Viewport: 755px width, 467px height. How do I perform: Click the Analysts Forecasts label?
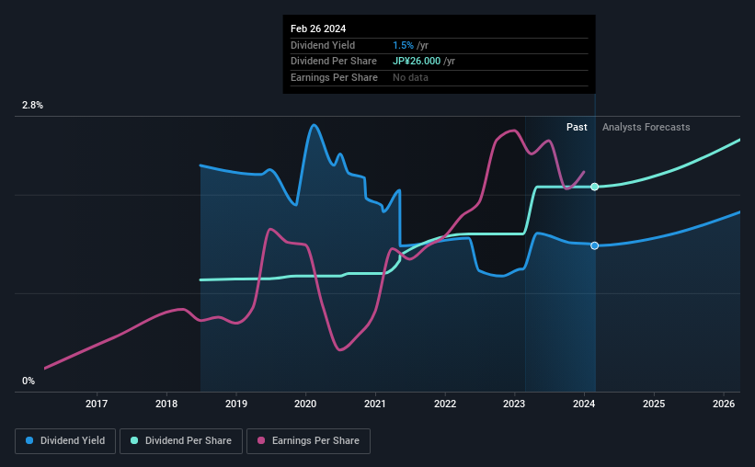click(646, 127)
